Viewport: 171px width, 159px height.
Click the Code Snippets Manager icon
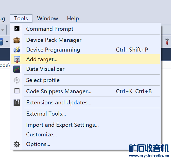(17, 91)
